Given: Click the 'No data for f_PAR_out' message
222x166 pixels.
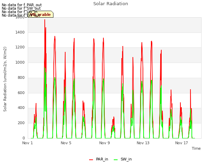Looking at the screenshot, I should point(22,5).
